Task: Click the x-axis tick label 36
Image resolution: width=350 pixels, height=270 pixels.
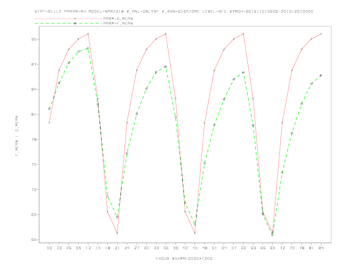Action: click(x=166, y=248)
